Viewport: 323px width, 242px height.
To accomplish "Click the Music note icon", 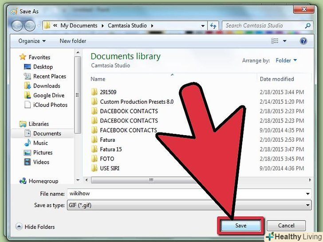I will point(28,143).
